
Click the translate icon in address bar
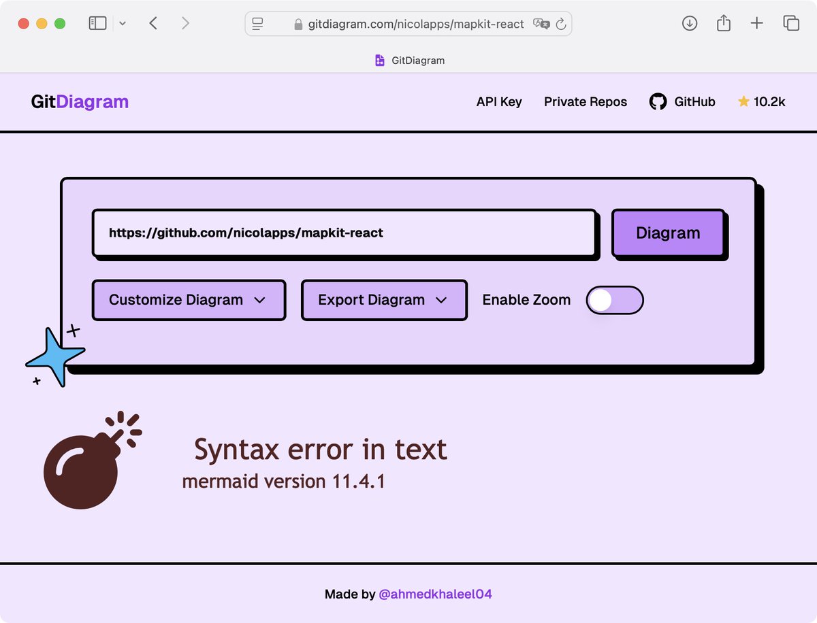542,24
